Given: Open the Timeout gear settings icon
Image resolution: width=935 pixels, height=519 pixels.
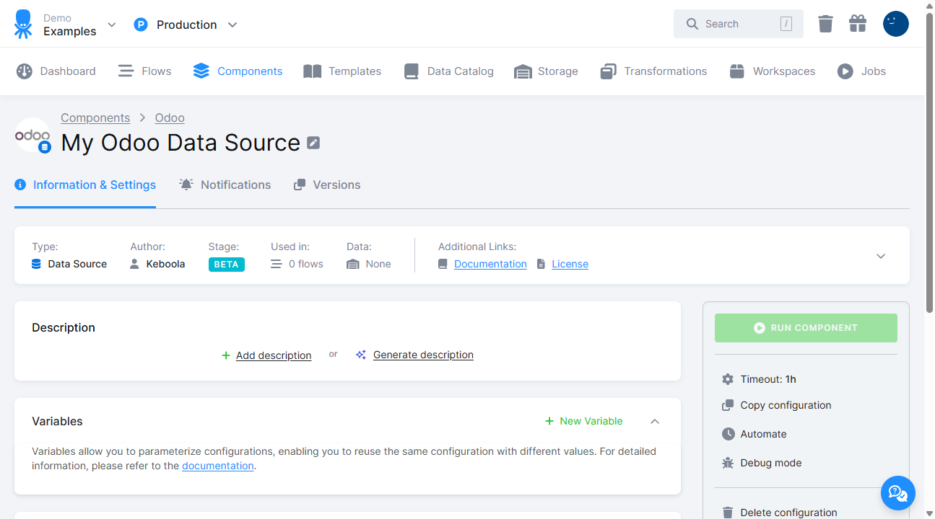Looking at the screenshot, I should pos(727,378).
